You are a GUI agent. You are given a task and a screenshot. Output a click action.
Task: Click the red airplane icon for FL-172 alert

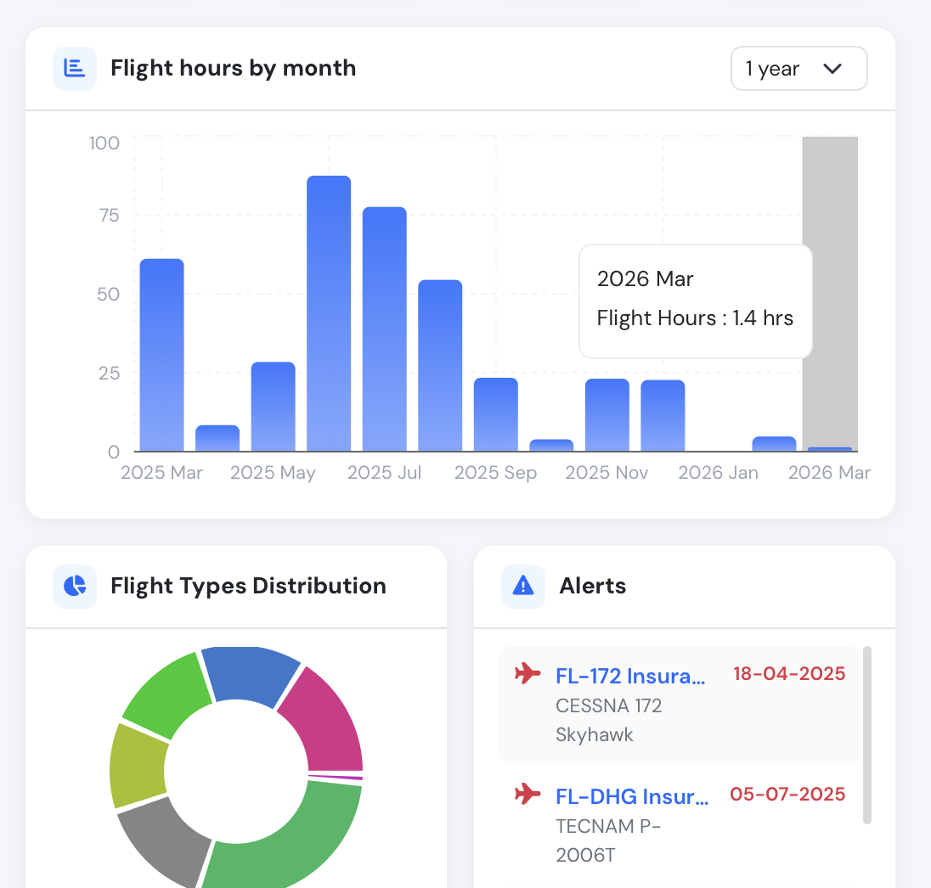[x=528, y=674]
